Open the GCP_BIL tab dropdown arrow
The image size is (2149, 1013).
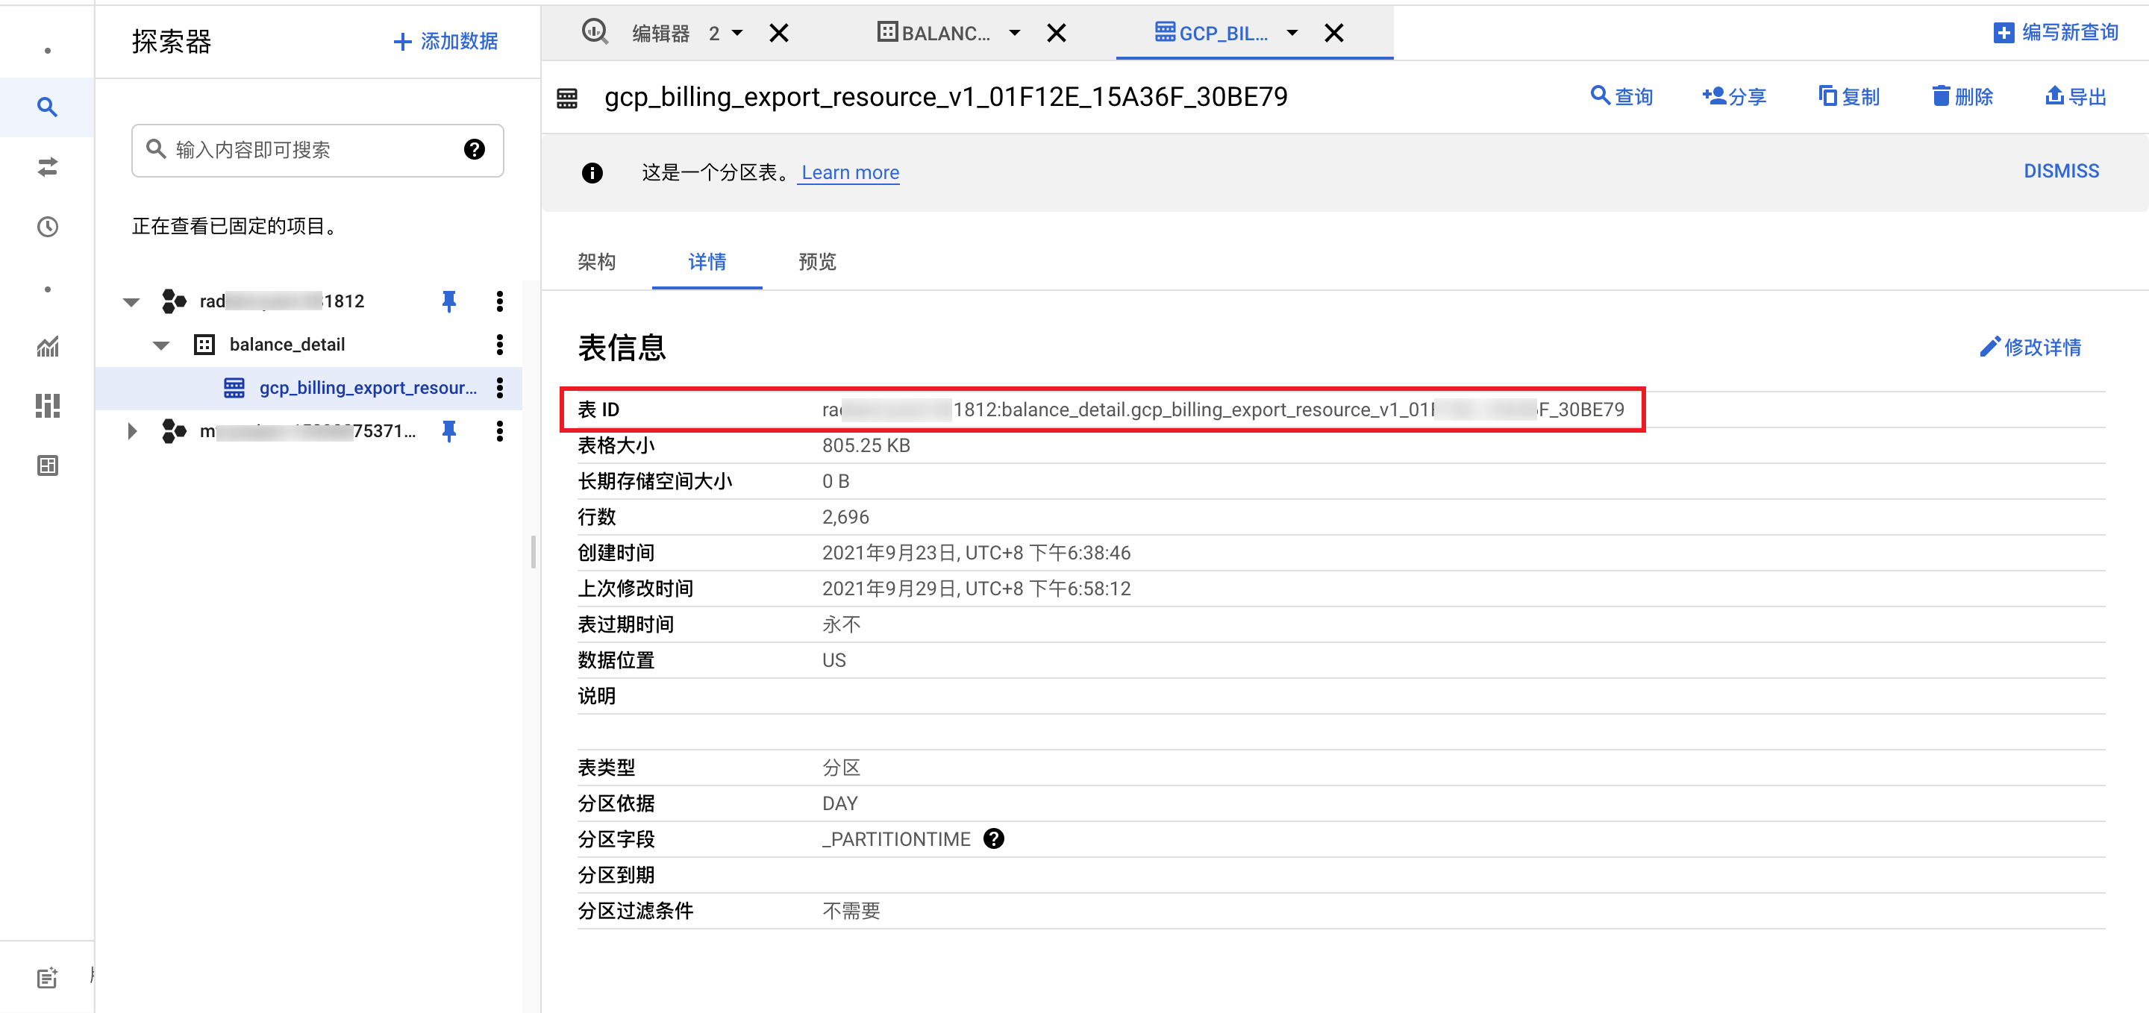[1292, 34]
